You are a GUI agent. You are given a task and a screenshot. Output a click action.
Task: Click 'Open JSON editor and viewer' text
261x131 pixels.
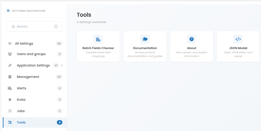(x=238, y=54)
